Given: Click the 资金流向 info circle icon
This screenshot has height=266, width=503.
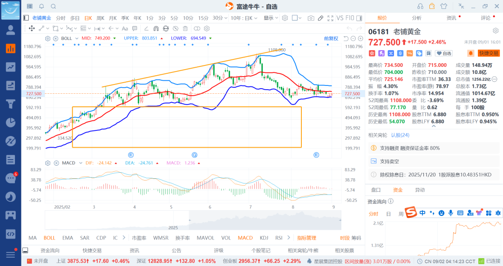Looking at the screenshot, I should point(390,201).
